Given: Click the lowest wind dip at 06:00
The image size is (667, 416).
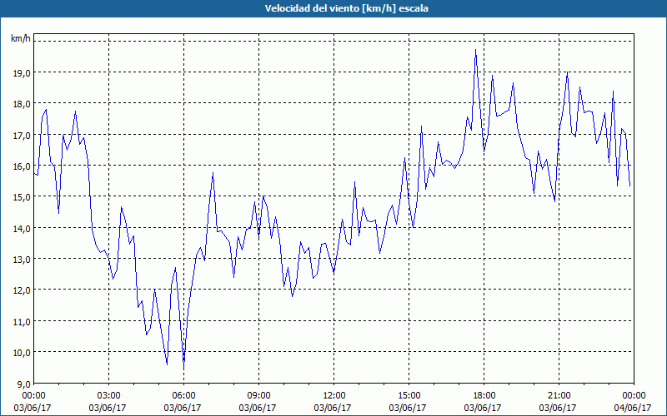Looking at the screenshot, I should 183,368.
